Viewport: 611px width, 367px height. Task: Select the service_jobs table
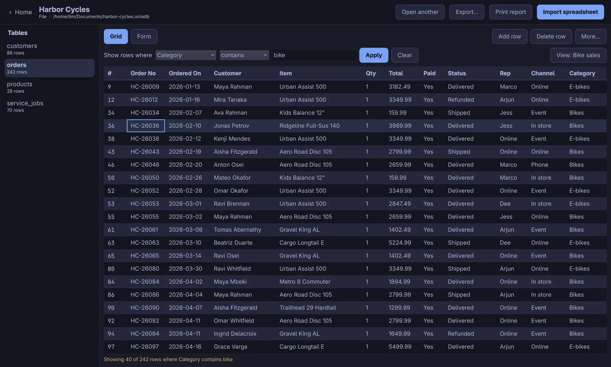pyautogui.click(x=50, y=106)
